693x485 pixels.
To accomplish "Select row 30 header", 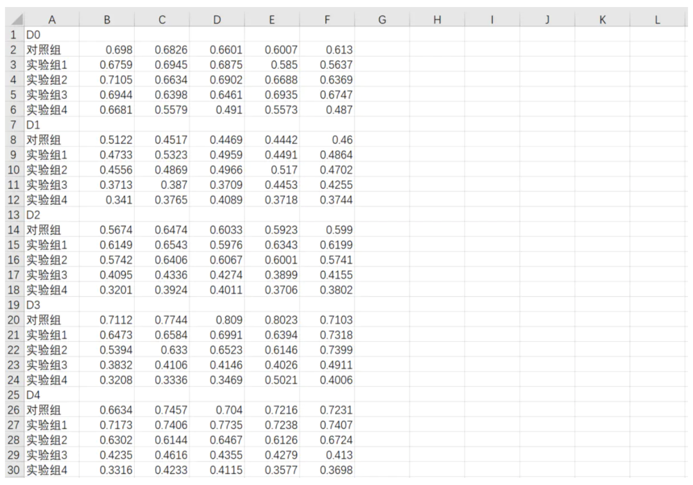I will pos(14,470).
